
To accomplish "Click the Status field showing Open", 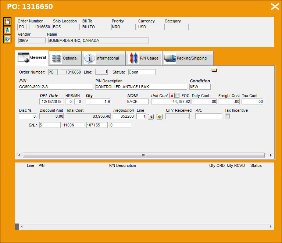I will (x=142, y=72).
